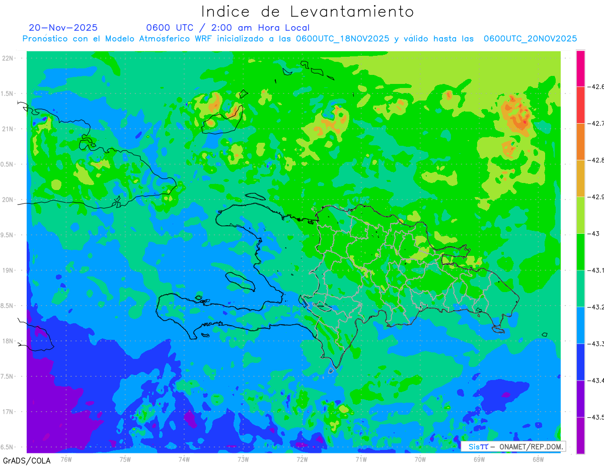Click the "0600 UTC / 2:00 am Hora Local" text
This screenshot has width=604, height=466.
point(228,28)
